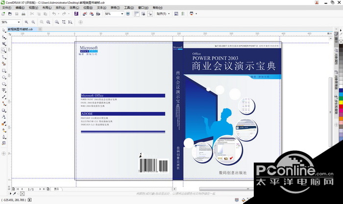Image resolution: width=343 pixels, height=204 pixels.
Task: Click the full-screen preview icon beside zoom box
Action: coord(128,14)
